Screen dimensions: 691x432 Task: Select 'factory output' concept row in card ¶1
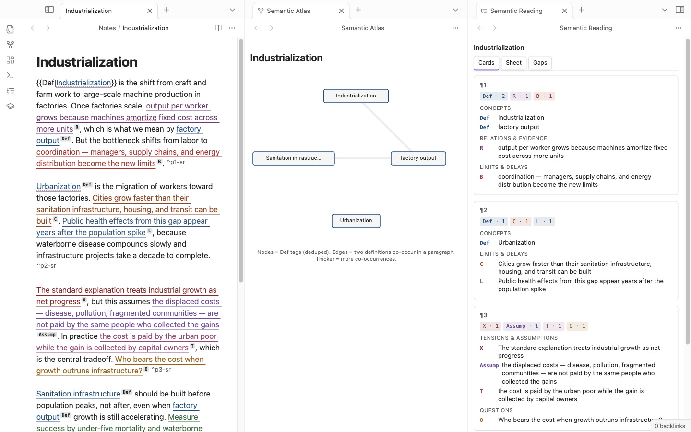(x=576, y=127)
